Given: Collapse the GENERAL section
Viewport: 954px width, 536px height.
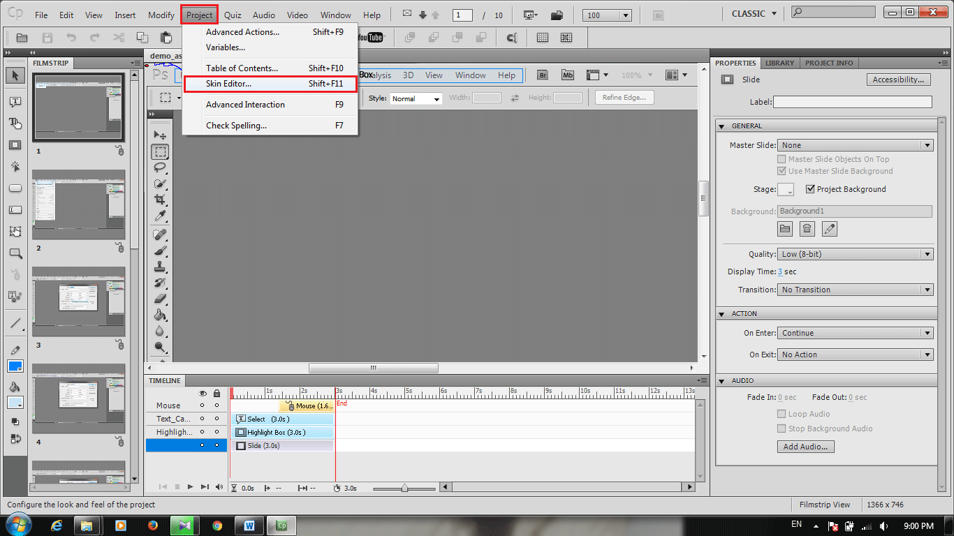Looking at the screenshot, I should coord(722,126).
